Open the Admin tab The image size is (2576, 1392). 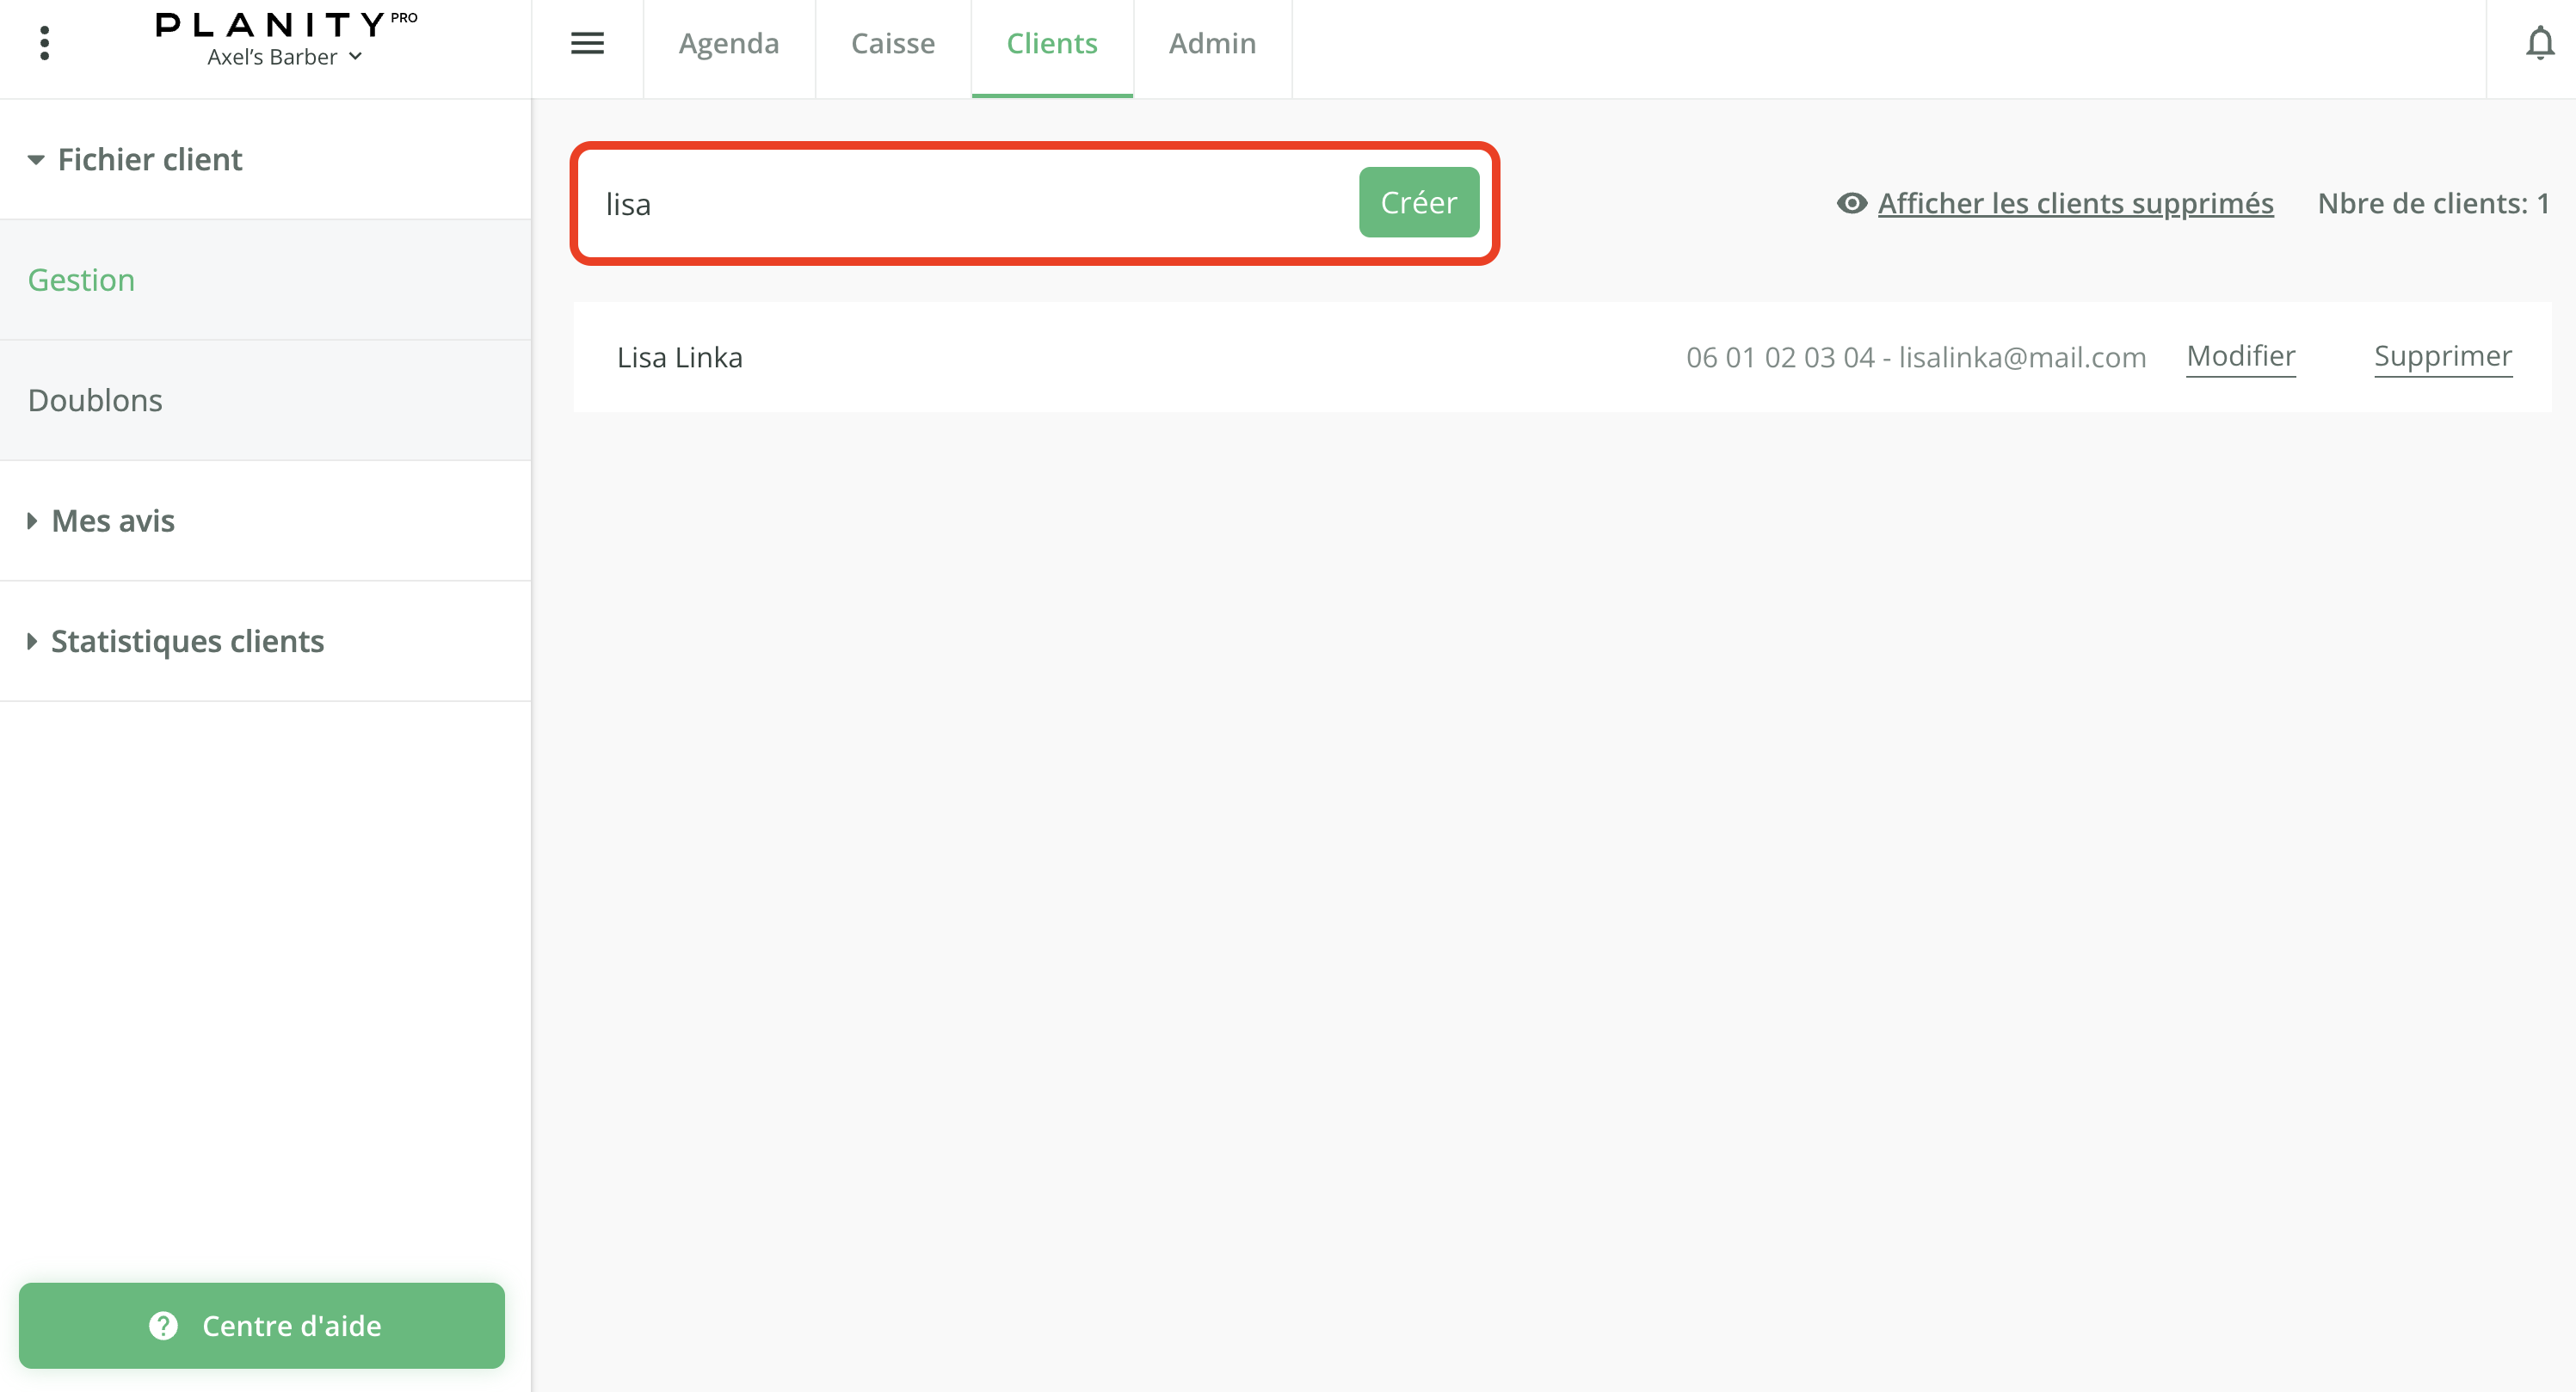[1211, 44]
